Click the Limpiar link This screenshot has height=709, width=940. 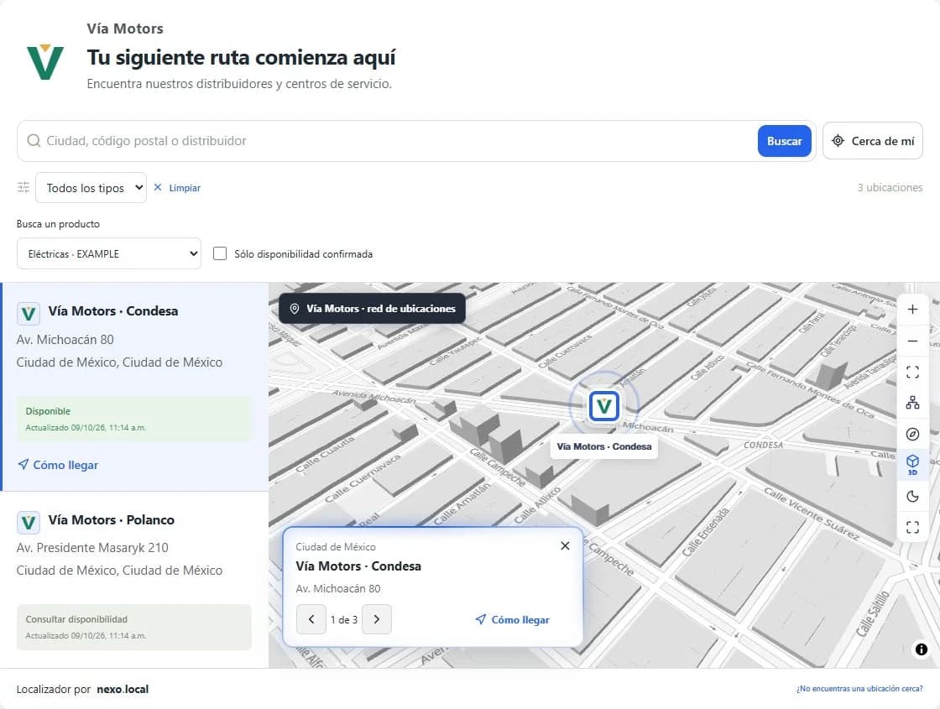pyautogui.click(x=177, y=188)
